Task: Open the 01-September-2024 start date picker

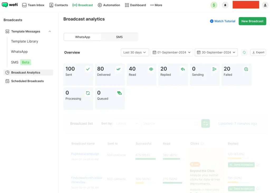Action: [172, 52]
